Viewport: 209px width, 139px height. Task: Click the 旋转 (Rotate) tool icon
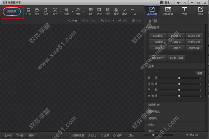tap(78, 11)
